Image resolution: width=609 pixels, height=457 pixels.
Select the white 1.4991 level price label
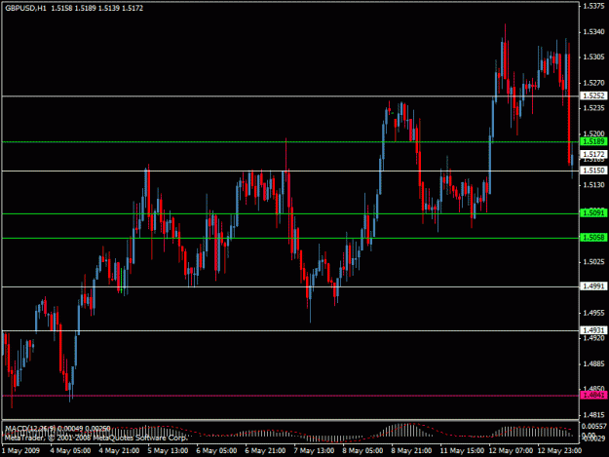pyautogui.click(x=593, y=286)
